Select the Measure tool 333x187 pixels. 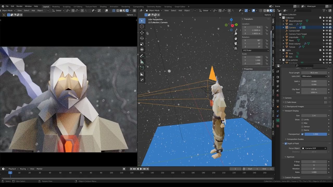142,62
